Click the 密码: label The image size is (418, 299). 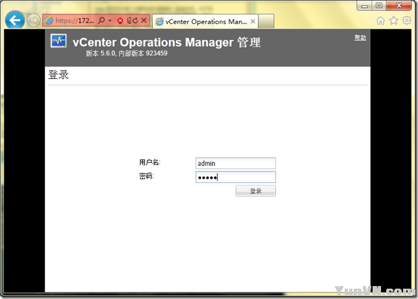tap(147, 176)
